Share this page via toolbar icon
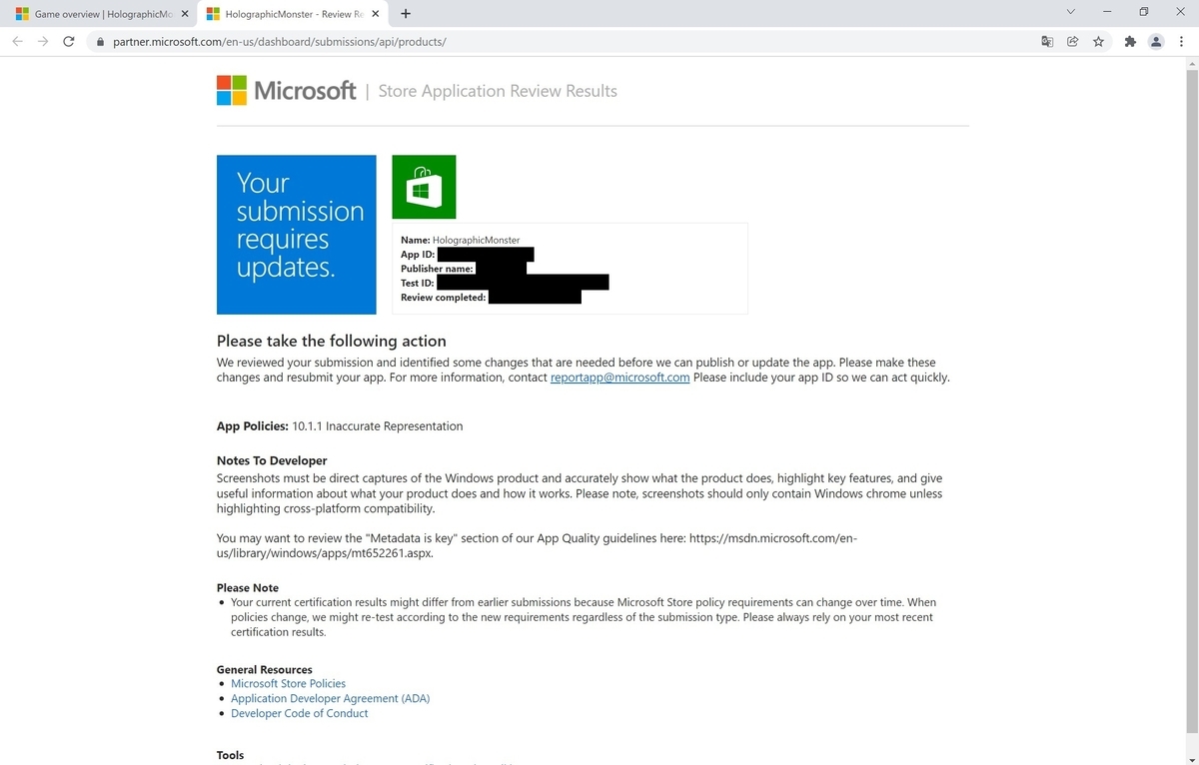Viewport: 1199px width, 765px height. click(x=1072, y=42)
